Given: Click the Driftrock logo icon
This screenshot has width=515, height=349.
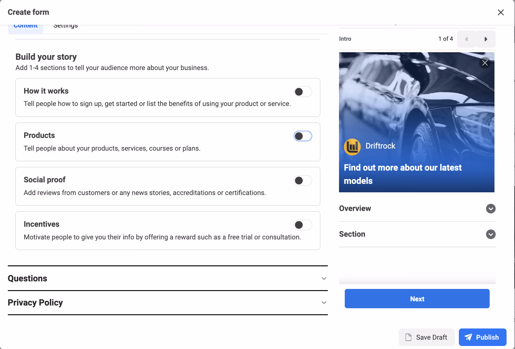Looking at the screenshot, I should click(x=352, y=147).
